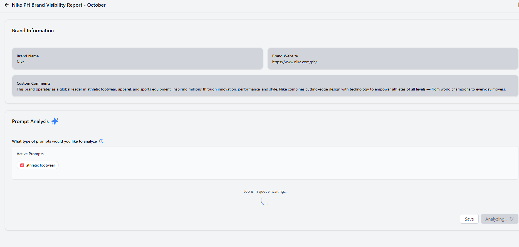519x247 pixels.
Task: Click the 'Job is in queue, waiting...' status text
Action: pyautogui.click(x=265, y=191)
